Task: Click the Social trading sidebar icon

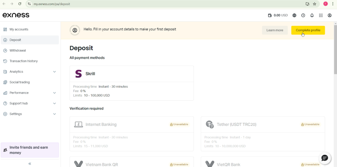Action: pyautogui.click(x=5, y=82)
